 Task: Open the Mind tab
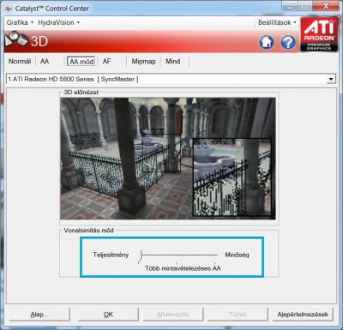[173, 62]
